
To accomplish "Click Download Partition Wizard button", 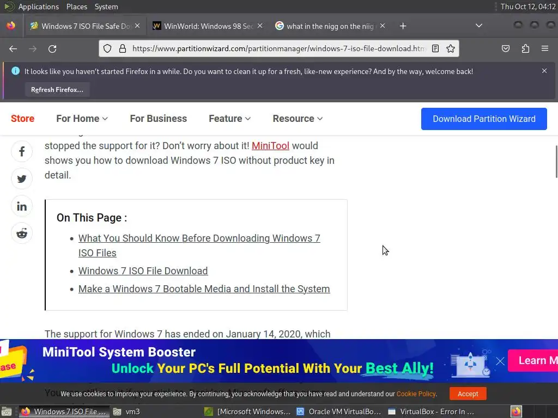I will tap(484, 119).
